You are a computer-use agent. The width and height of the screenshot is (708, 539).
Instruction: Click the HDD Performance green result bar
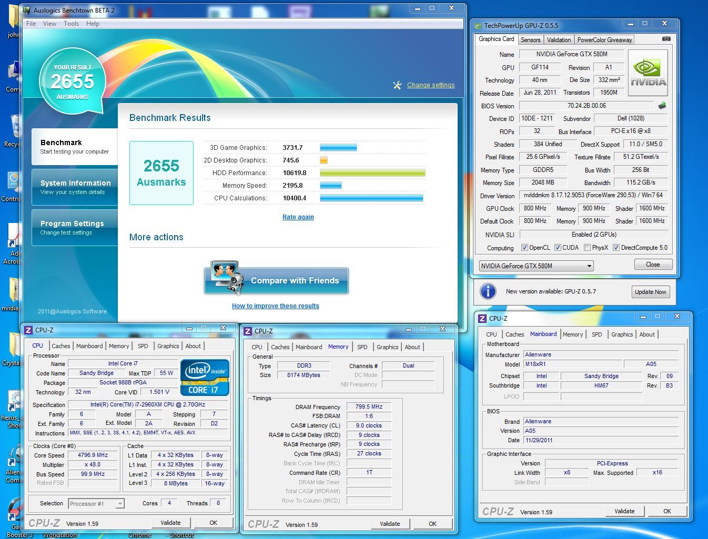coord(372,173)
